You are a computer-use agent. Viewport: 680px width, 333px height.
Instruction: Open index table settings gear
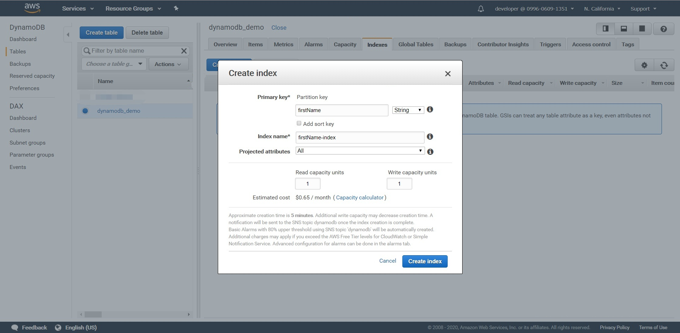coord(644,65)
